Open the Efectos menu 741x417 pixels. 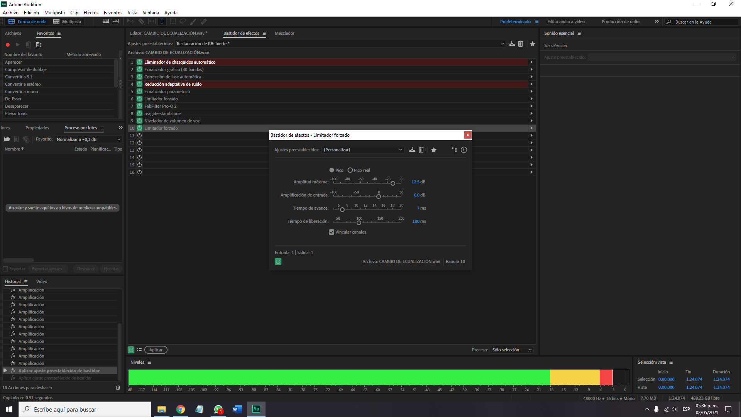click(91, 13)
